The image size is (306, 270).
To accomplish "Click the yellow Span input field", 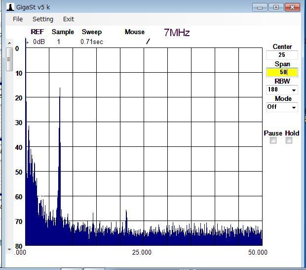I will tap(282, 72).
